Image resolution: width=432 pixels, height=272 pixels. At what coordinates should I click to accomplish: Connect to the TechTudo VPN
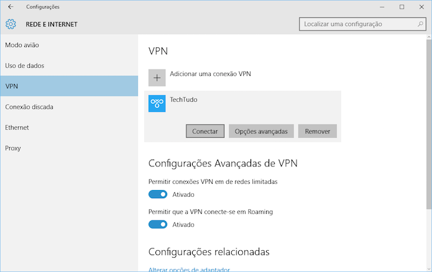(x=205, y=131)
